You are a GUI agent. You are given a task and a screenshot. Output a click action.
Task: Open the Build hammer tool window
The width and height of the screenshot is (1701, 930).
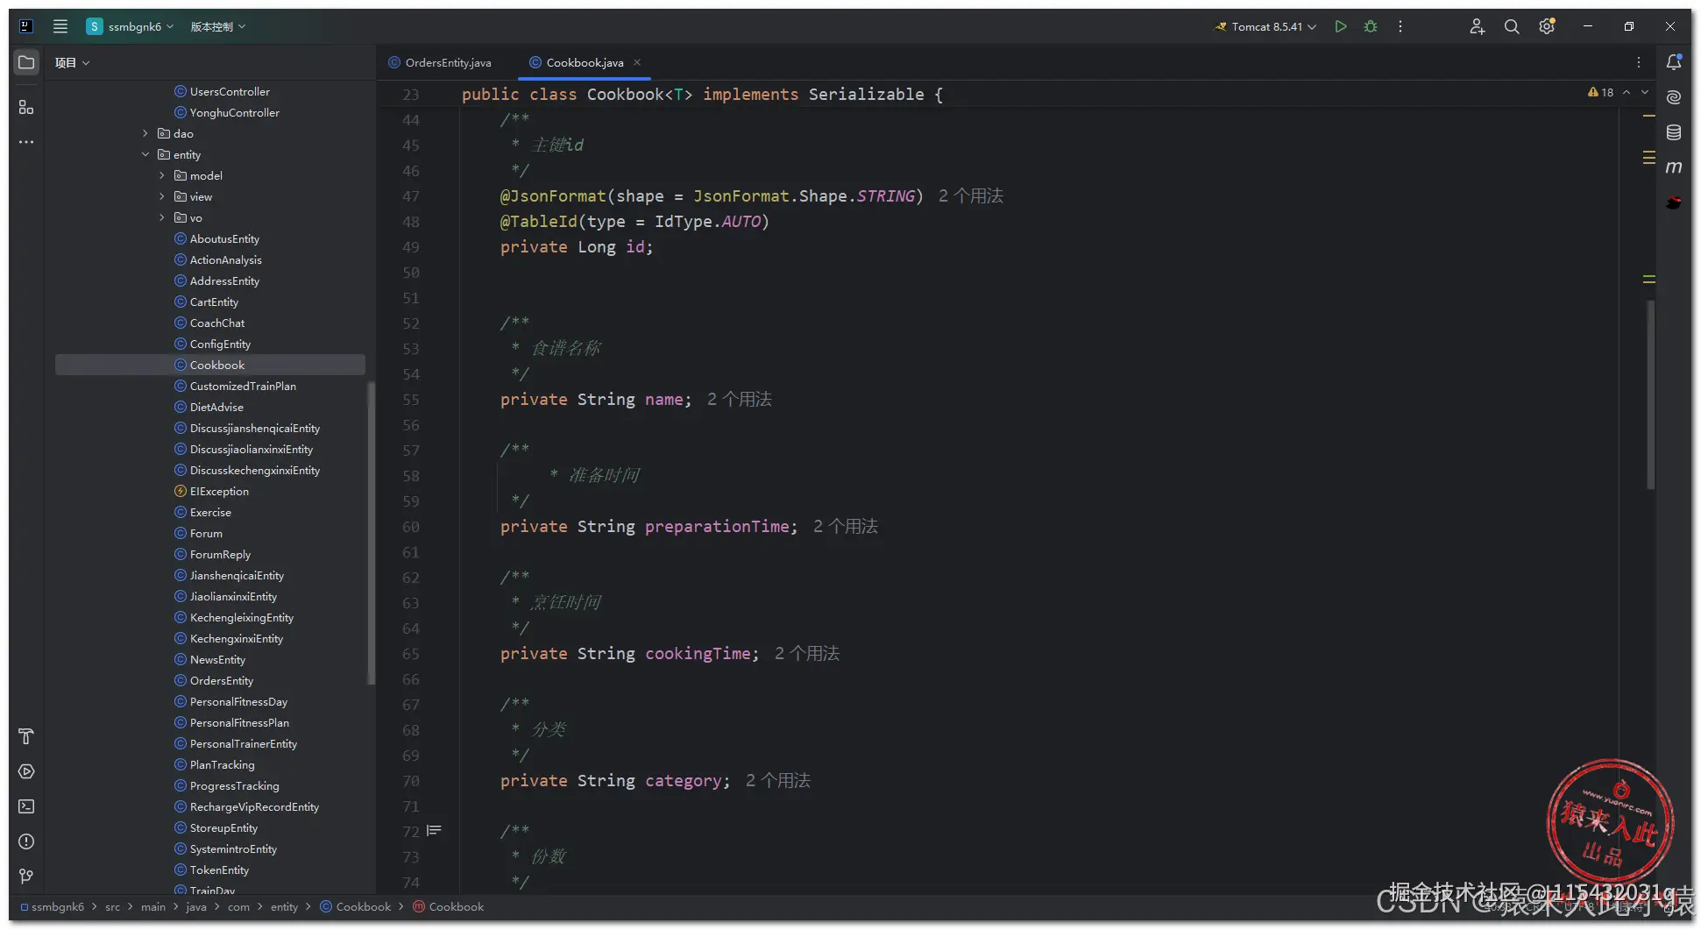click(x=26, y=736)
